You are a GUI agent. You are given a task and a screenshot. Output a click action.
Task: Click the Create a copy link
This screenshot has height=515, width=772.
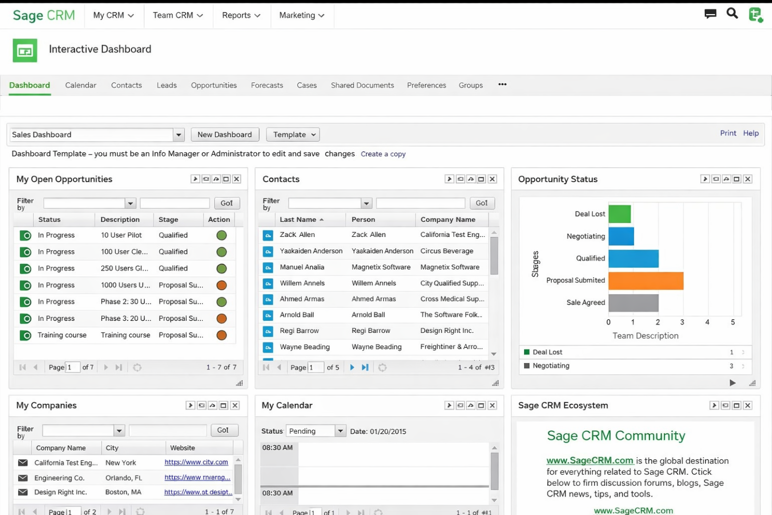point(383,153)
